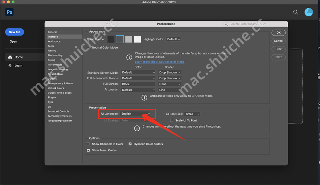
Task: Select Workspace in the preferences category list
Action: pyautogui.click(x=54, y=41)
